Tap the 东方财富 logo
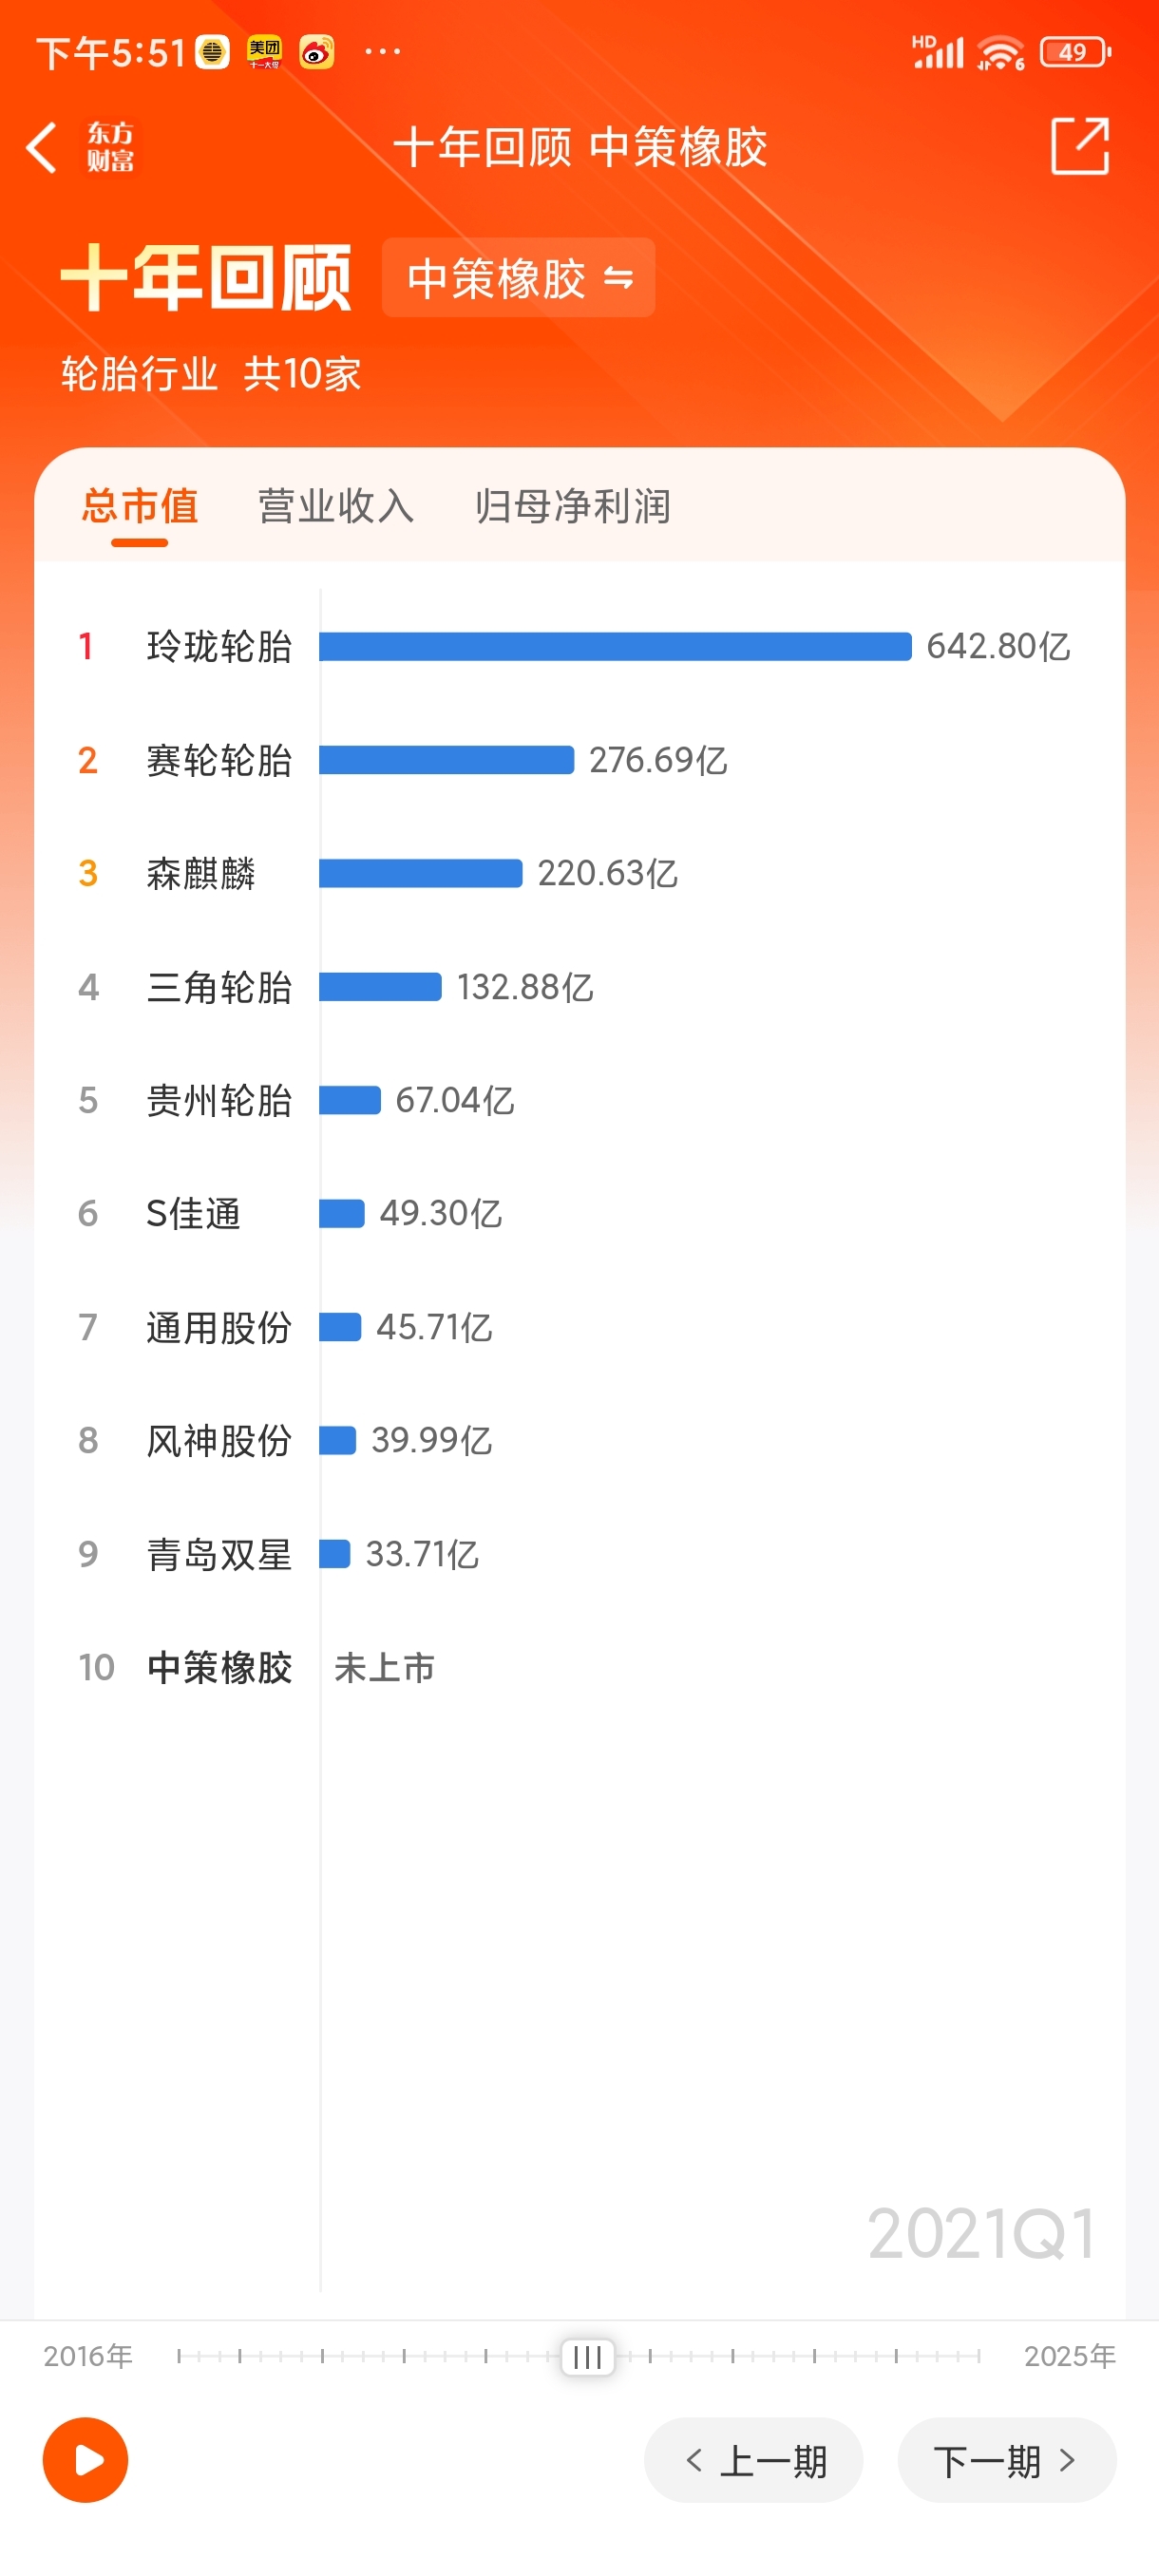Viewport: 1159px width, 2576px height. point(110,147)
